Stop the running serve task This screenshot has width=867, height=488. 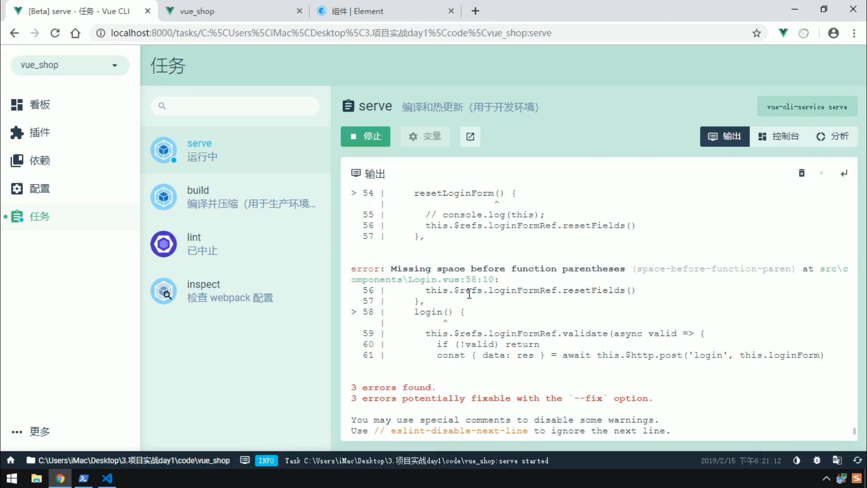pyautogui.click(x=365, y=136)
